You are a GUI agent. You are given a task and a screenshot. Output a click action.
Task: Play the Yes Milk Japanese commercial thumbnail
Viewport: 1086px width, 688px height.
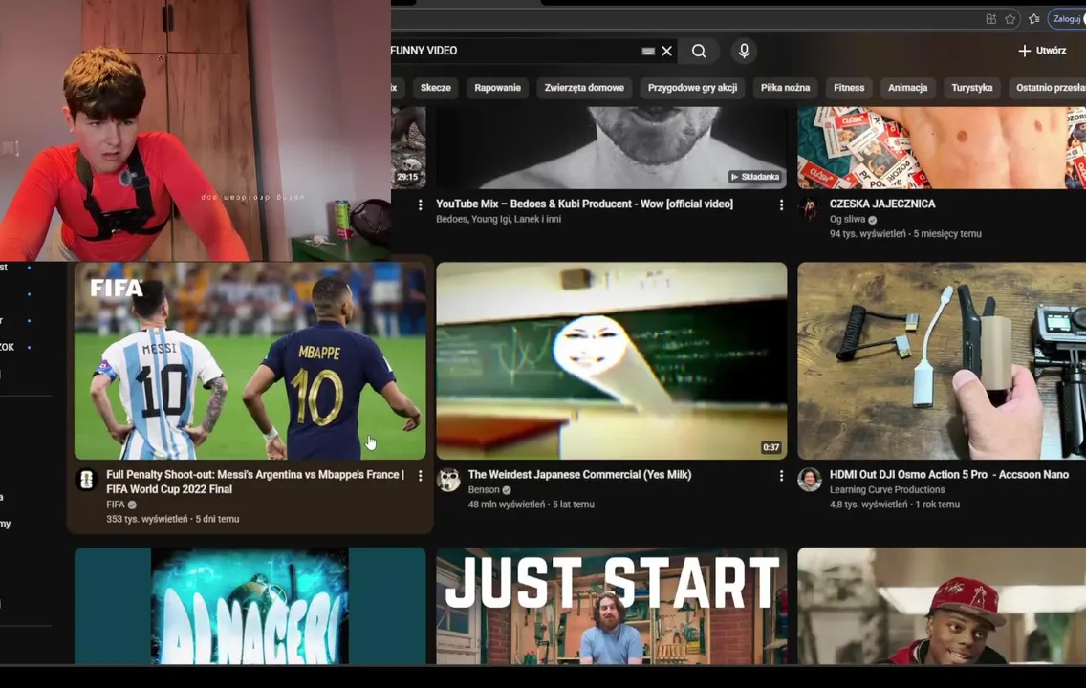tap(612, 360)
